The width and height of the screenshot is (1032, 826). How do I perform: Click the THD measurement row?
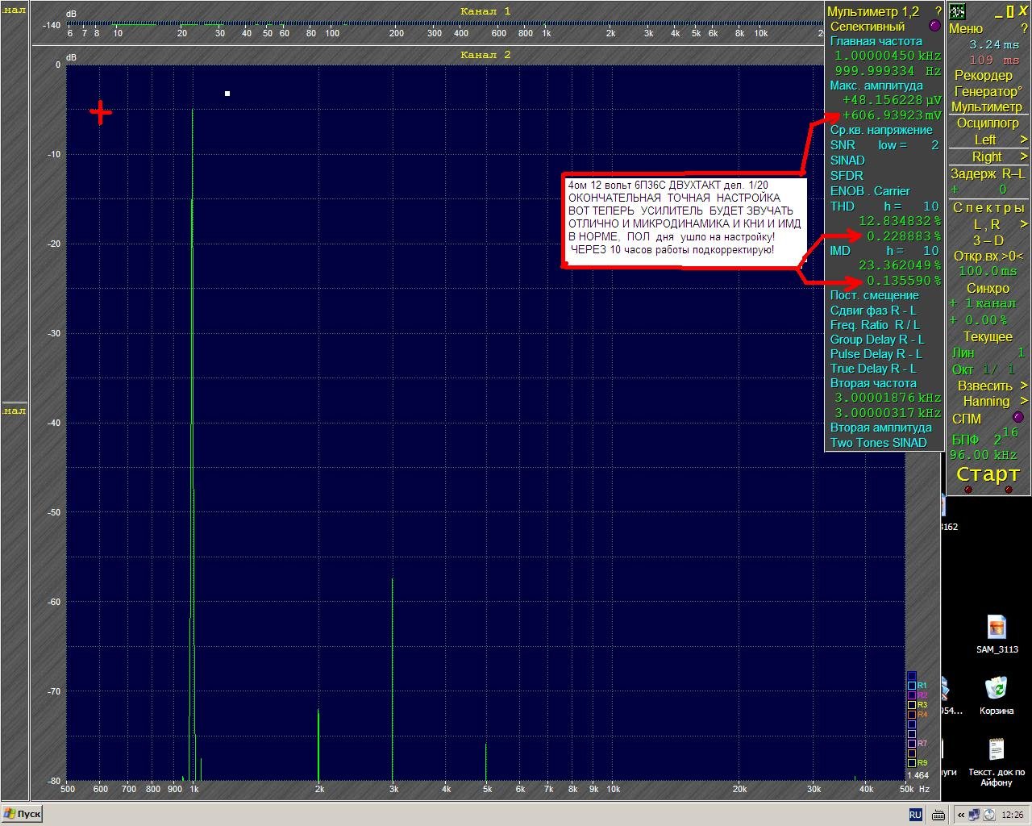[884, 206]
